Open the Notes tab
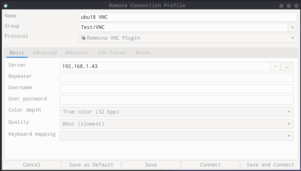Screen dimensions: 301x171 point(143,53)
